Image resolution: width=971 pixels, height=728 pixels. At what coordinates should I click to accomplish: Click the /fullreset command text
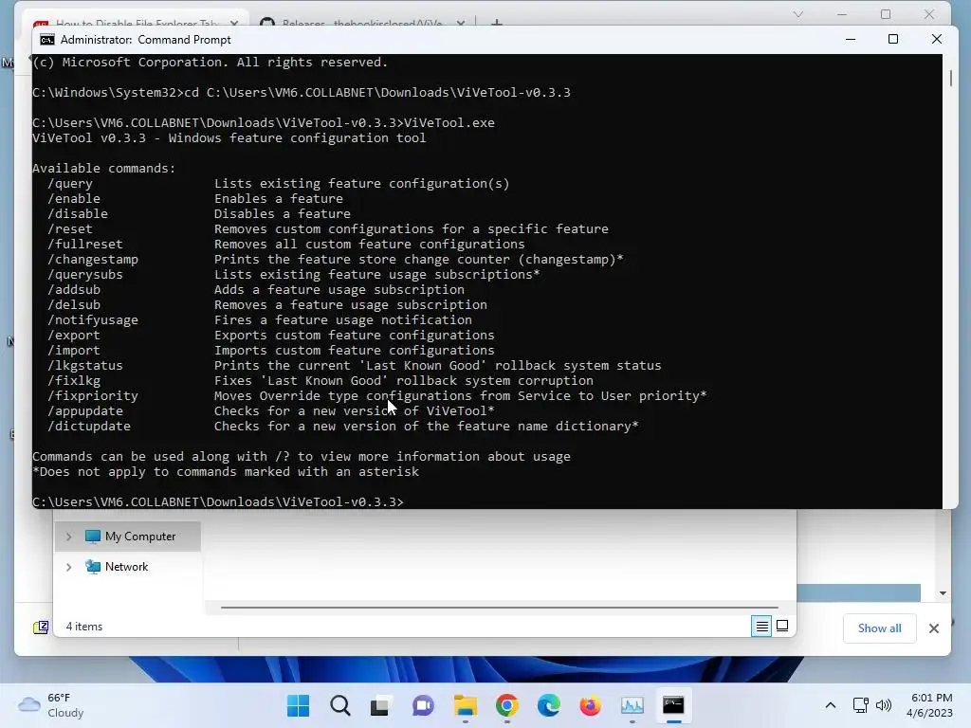pos(84,245)
